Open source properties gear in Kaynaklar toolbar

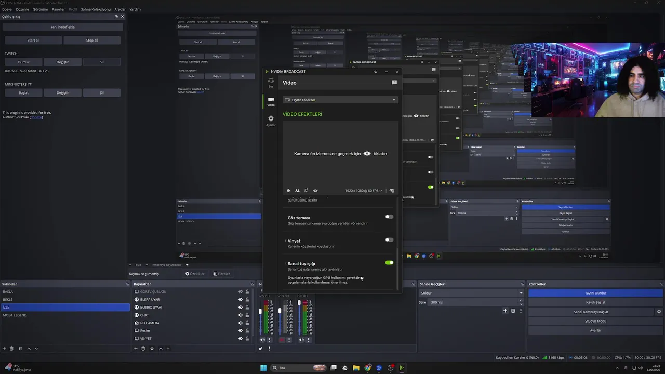(152, 349)
